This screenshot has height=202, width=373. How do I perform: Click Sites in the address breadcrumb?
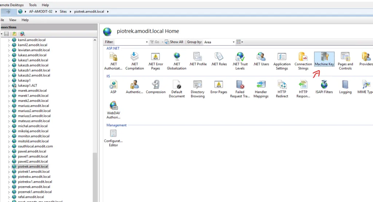coord(63,11)
